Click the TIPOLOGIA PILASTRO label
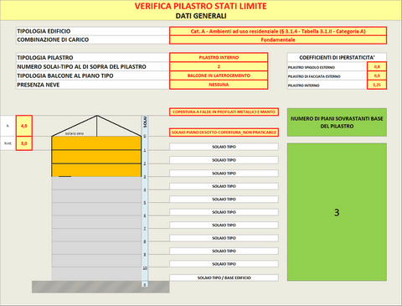This screenshot has width=402, height=306. pos(45,58)
